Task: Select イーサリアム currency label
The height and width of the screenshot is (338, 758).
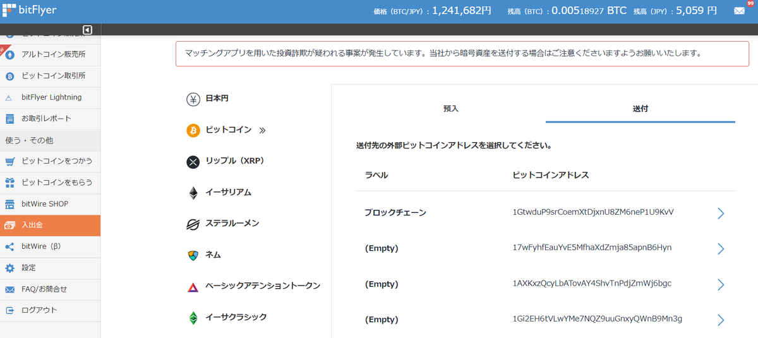Action: pos(229,192)
